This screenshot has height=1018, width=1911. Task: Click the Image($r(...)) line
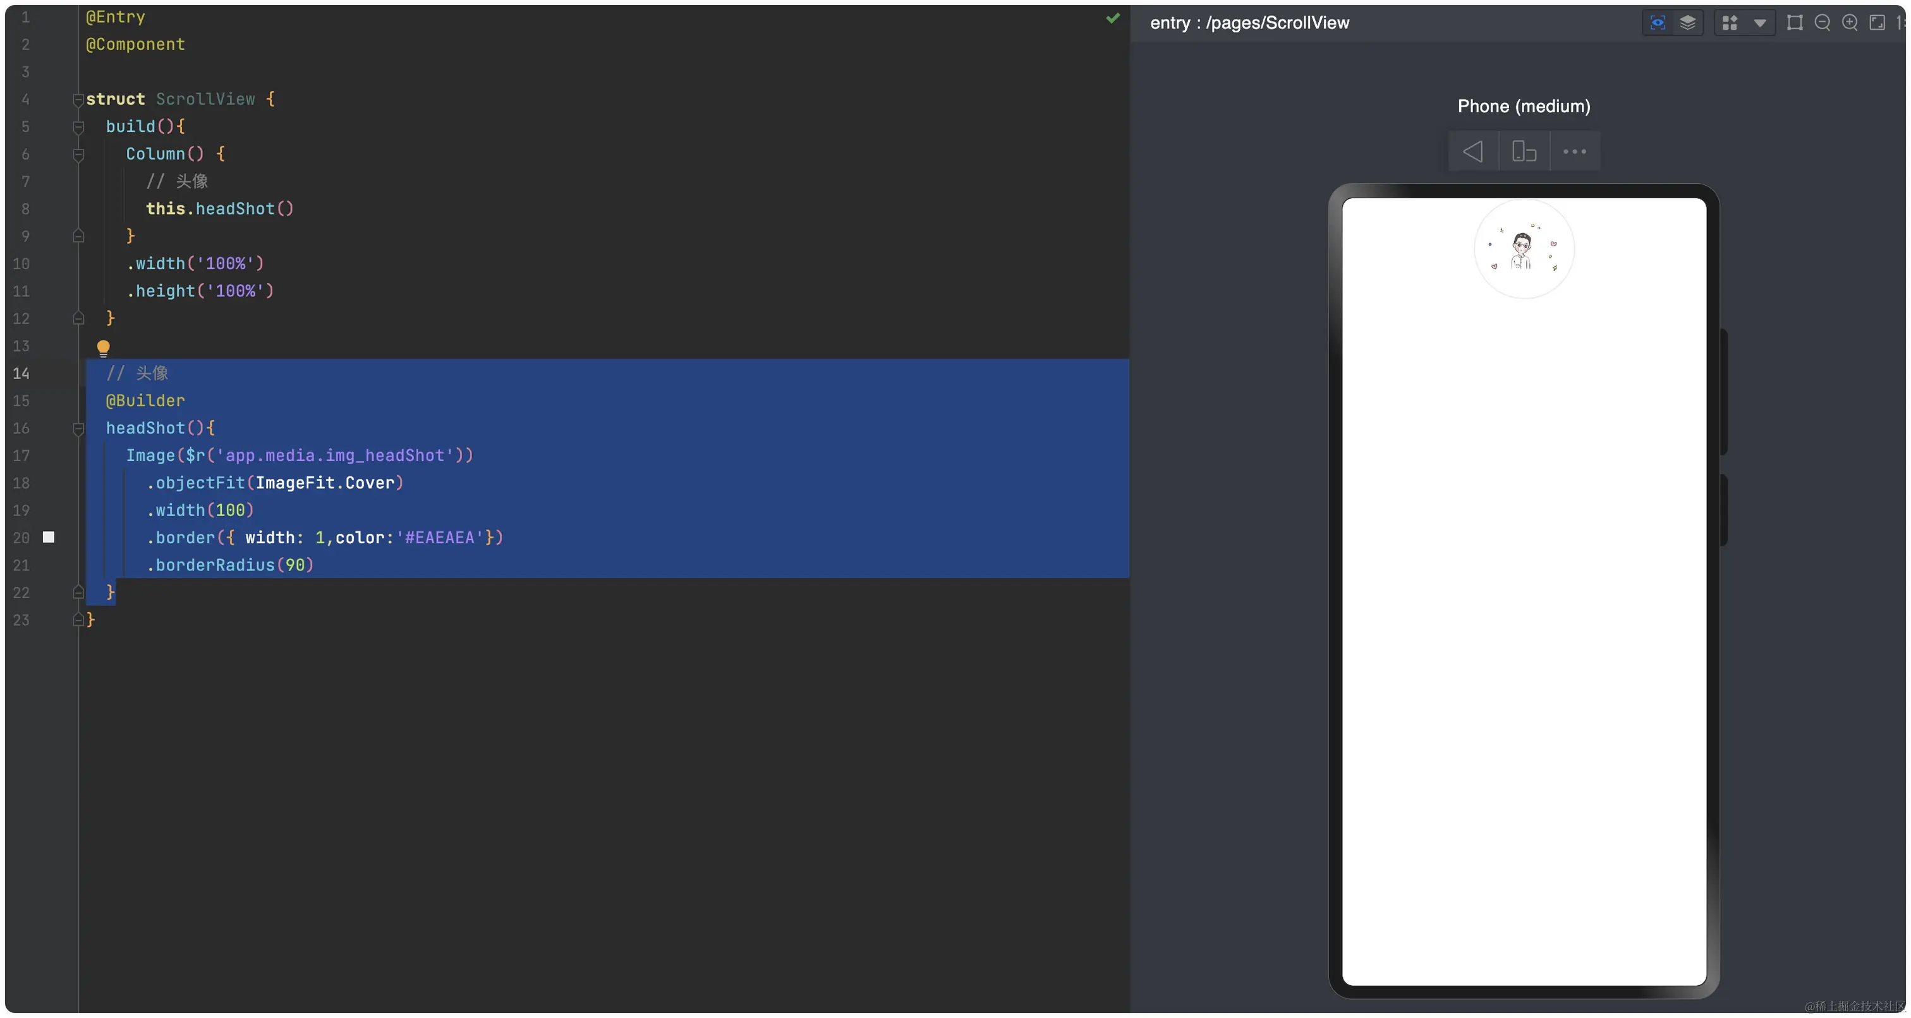(300, 456)
